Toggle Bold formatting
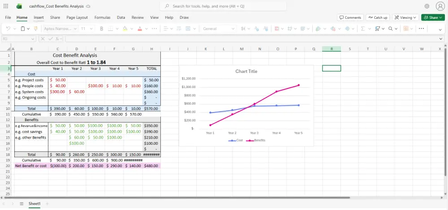This screenshot has width=448, height=210. 101,29
